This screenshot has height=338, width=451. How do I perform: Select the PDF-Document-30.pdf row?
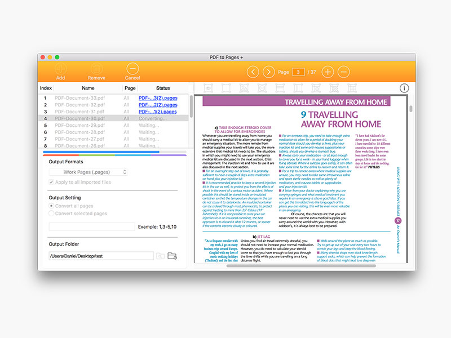pos(114,118)
